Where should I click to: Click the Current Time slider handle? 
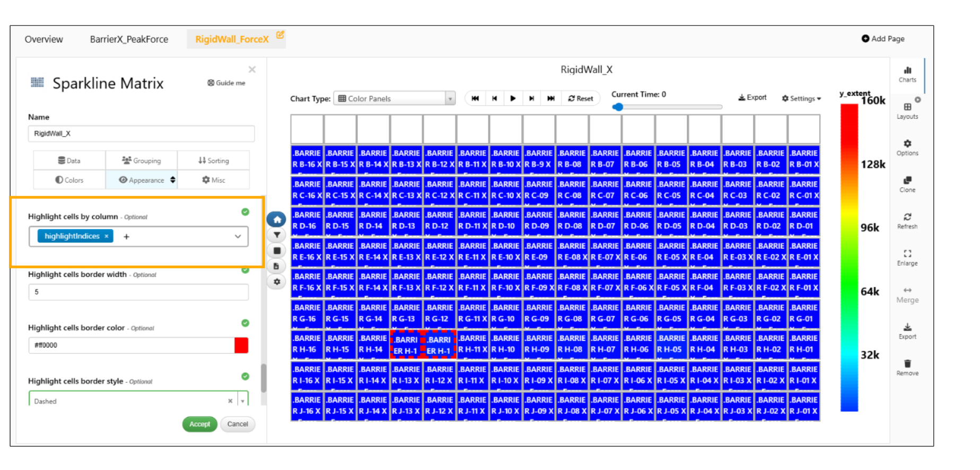click(618, 107)
